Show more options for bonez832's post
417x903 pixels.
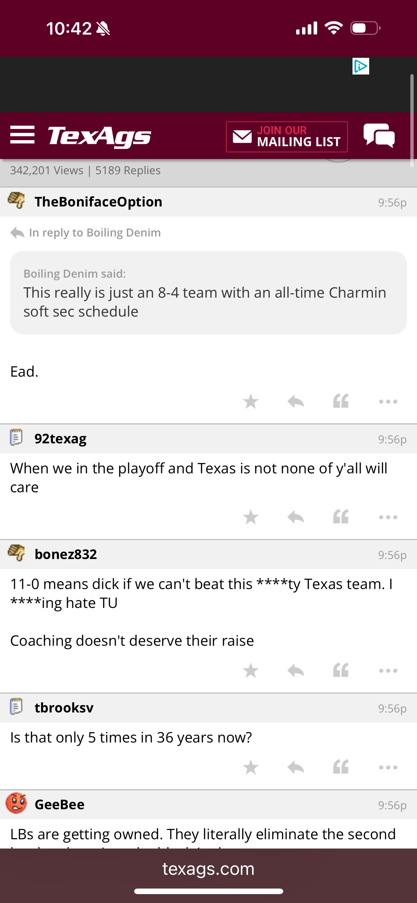388,671
